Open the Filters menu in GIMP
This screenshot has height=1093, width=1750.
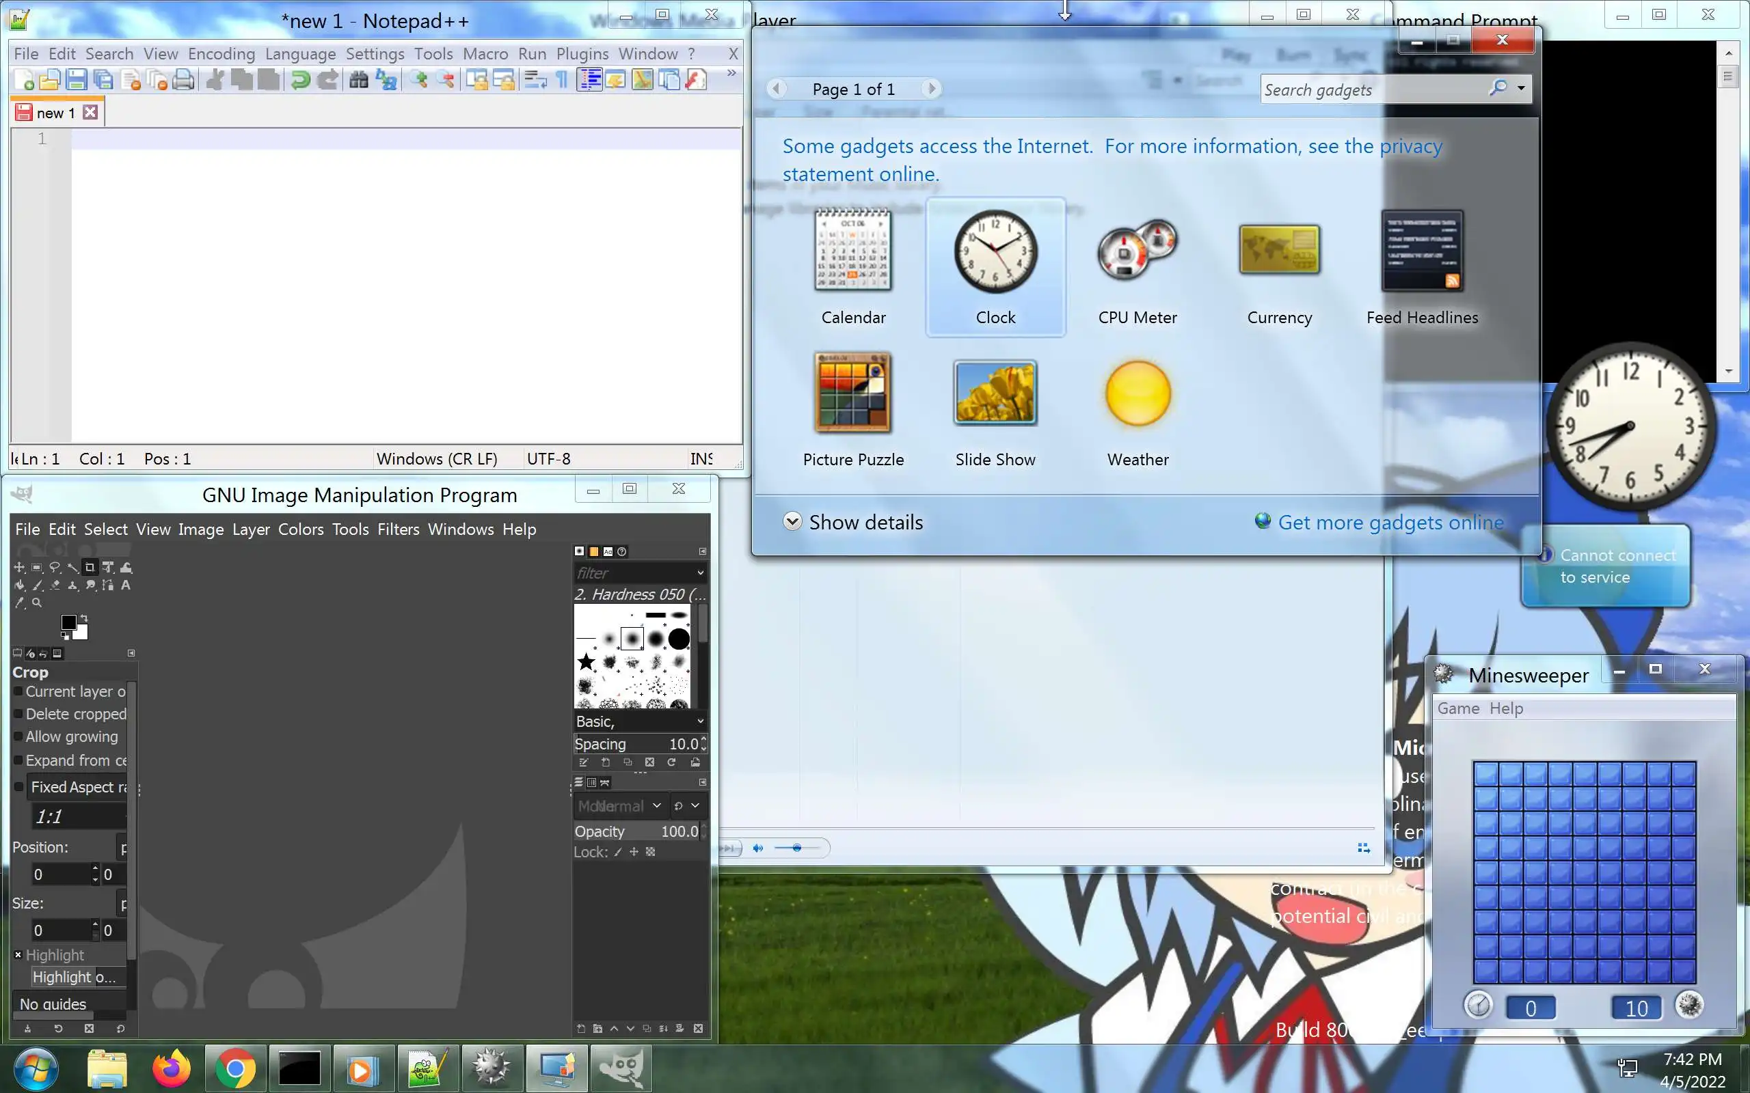398,529
